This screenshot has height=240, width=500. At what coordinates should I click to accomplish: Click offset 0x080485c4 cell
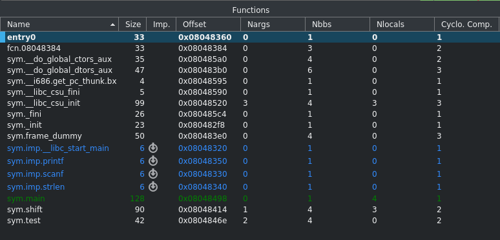click(202, 114)
